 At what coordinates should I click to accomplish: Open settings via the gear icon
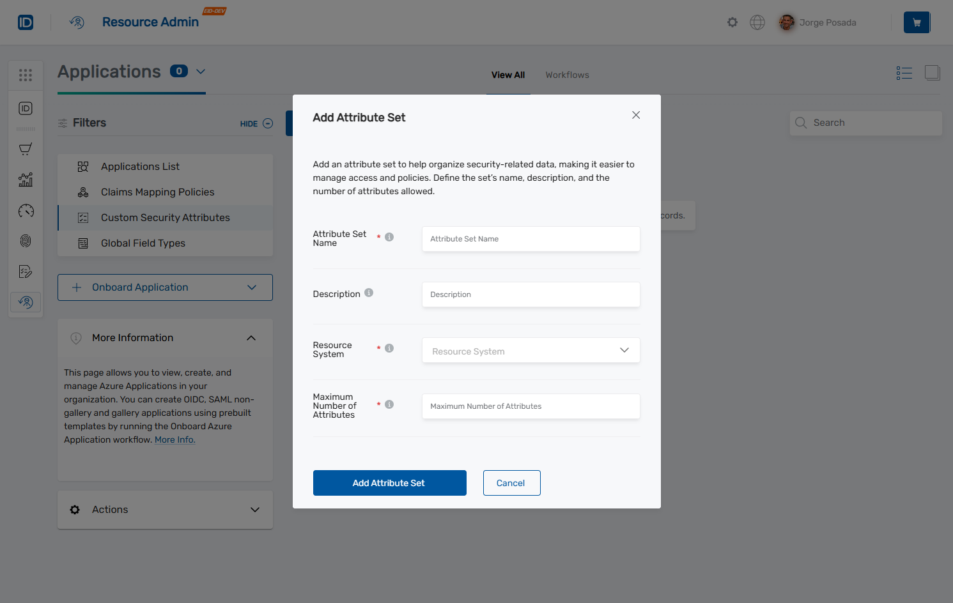(732, 22)
